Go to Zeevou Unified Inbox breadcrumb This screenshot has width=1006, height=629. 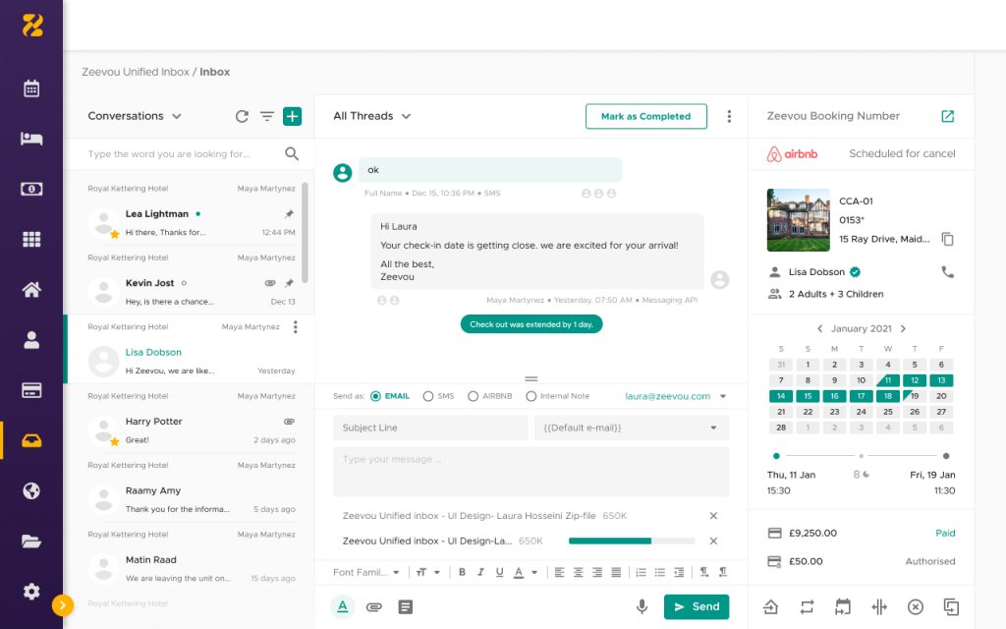click(136, 72)
